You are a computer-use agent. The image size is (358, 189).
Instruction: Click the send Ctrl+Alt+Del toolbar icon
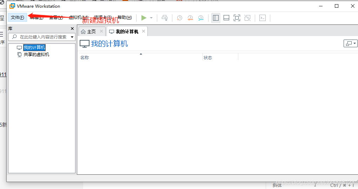(x=165, y=18)
